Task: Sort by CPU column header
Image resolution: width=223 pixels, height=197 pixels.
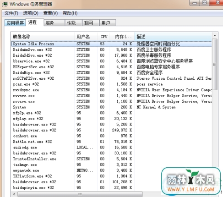Action: click(x=104, y=37)
